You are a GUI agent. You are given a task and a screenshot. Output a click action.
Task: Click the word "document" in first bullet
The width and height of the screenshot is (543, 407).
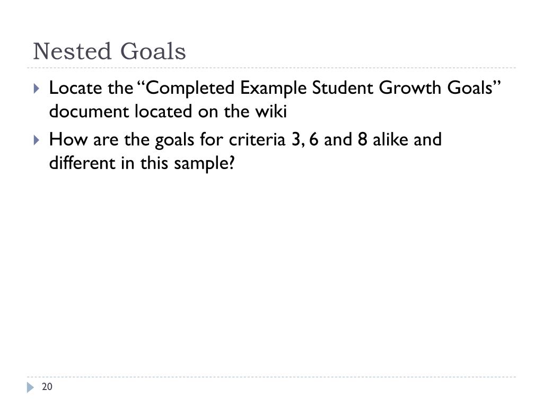89,111
